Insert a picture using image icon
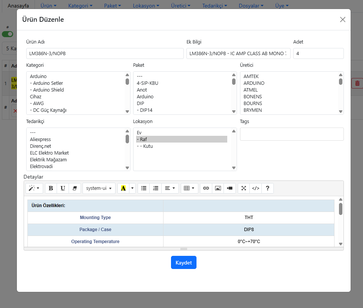Viewport: 363px width, 308px height. pos(218,188)
